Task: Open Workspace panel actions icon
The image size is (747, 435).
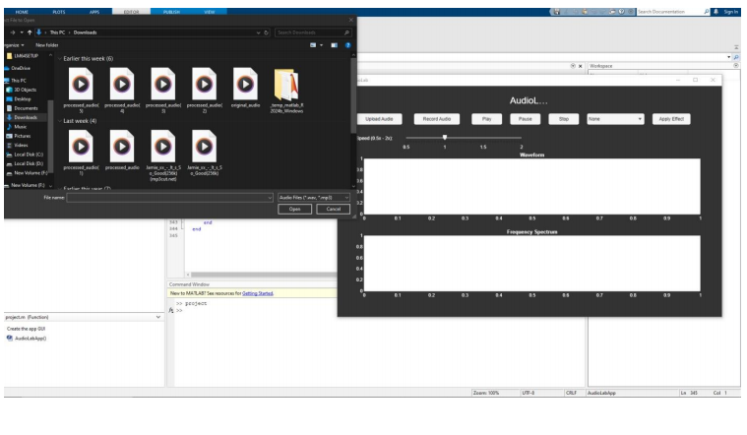Action: [x=736, y=66]
